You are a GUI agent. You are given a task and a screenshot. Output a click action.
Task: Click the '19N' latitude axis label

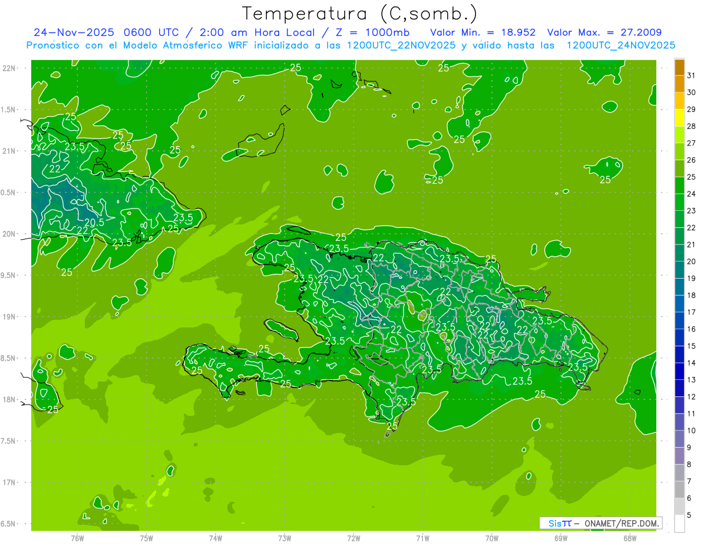pyautogui.click(x=9, y=316)
